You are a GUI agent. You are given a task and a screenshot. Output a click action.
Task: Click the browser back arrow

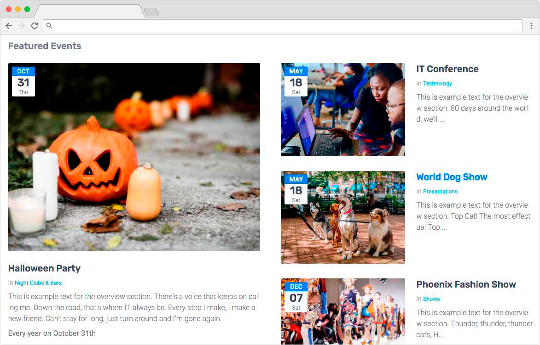click(x=9, y=26)
